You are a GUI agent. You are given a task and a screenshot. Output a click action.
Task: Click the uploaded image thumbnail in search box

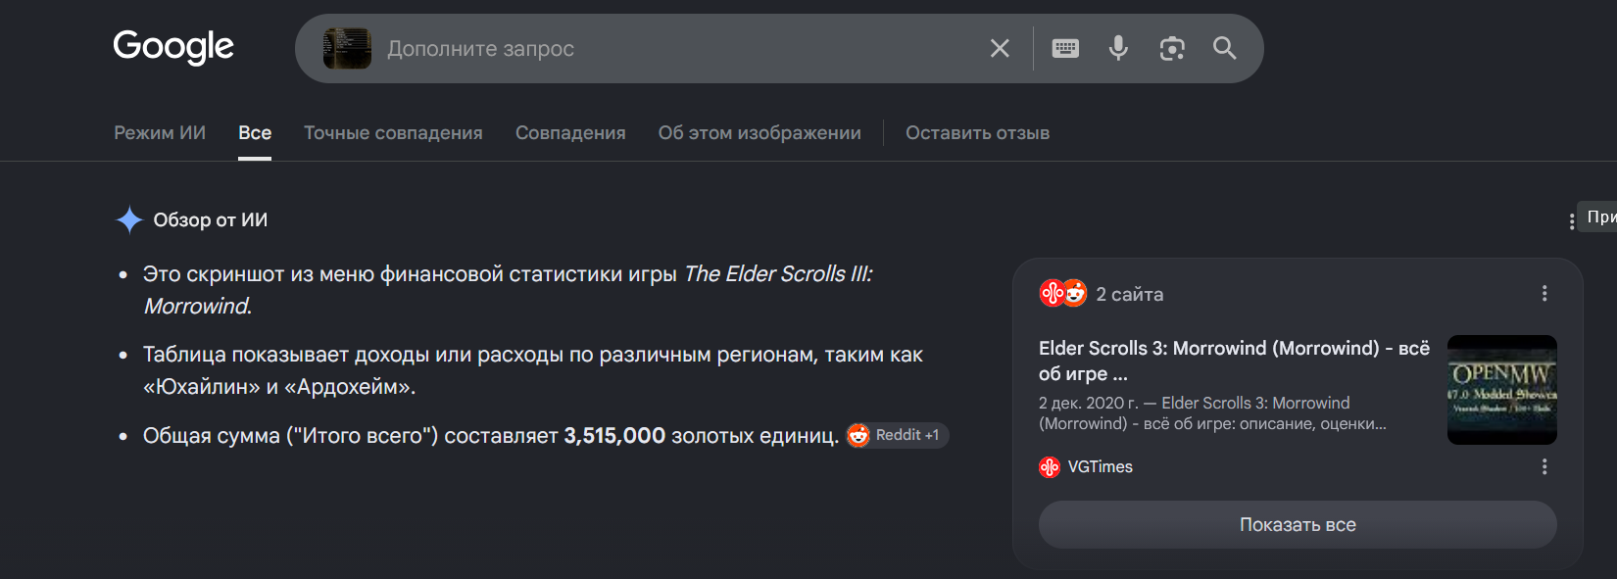tap(347, 48)
